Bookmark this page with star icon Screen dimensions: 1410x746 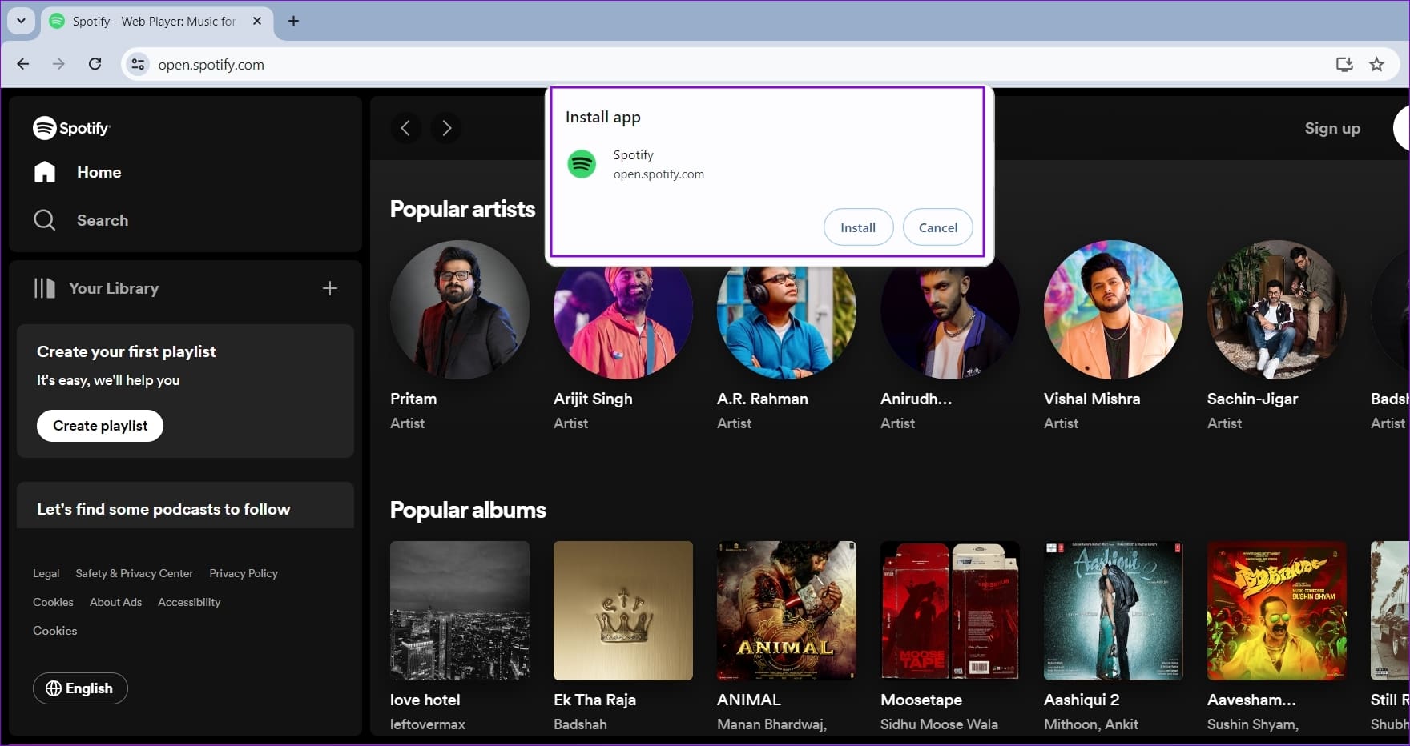(1376, 64)
